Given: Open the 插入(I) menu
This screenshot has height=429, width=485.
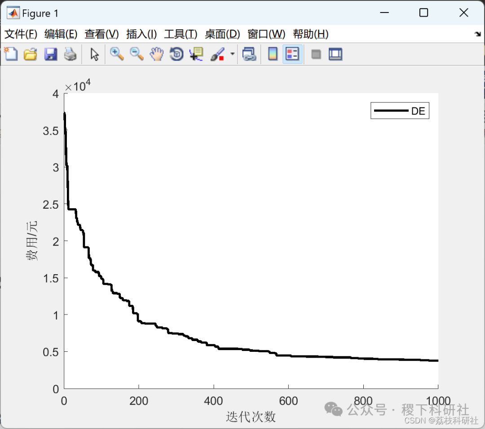Looking at the screenshot, I should tap(141, 34).
